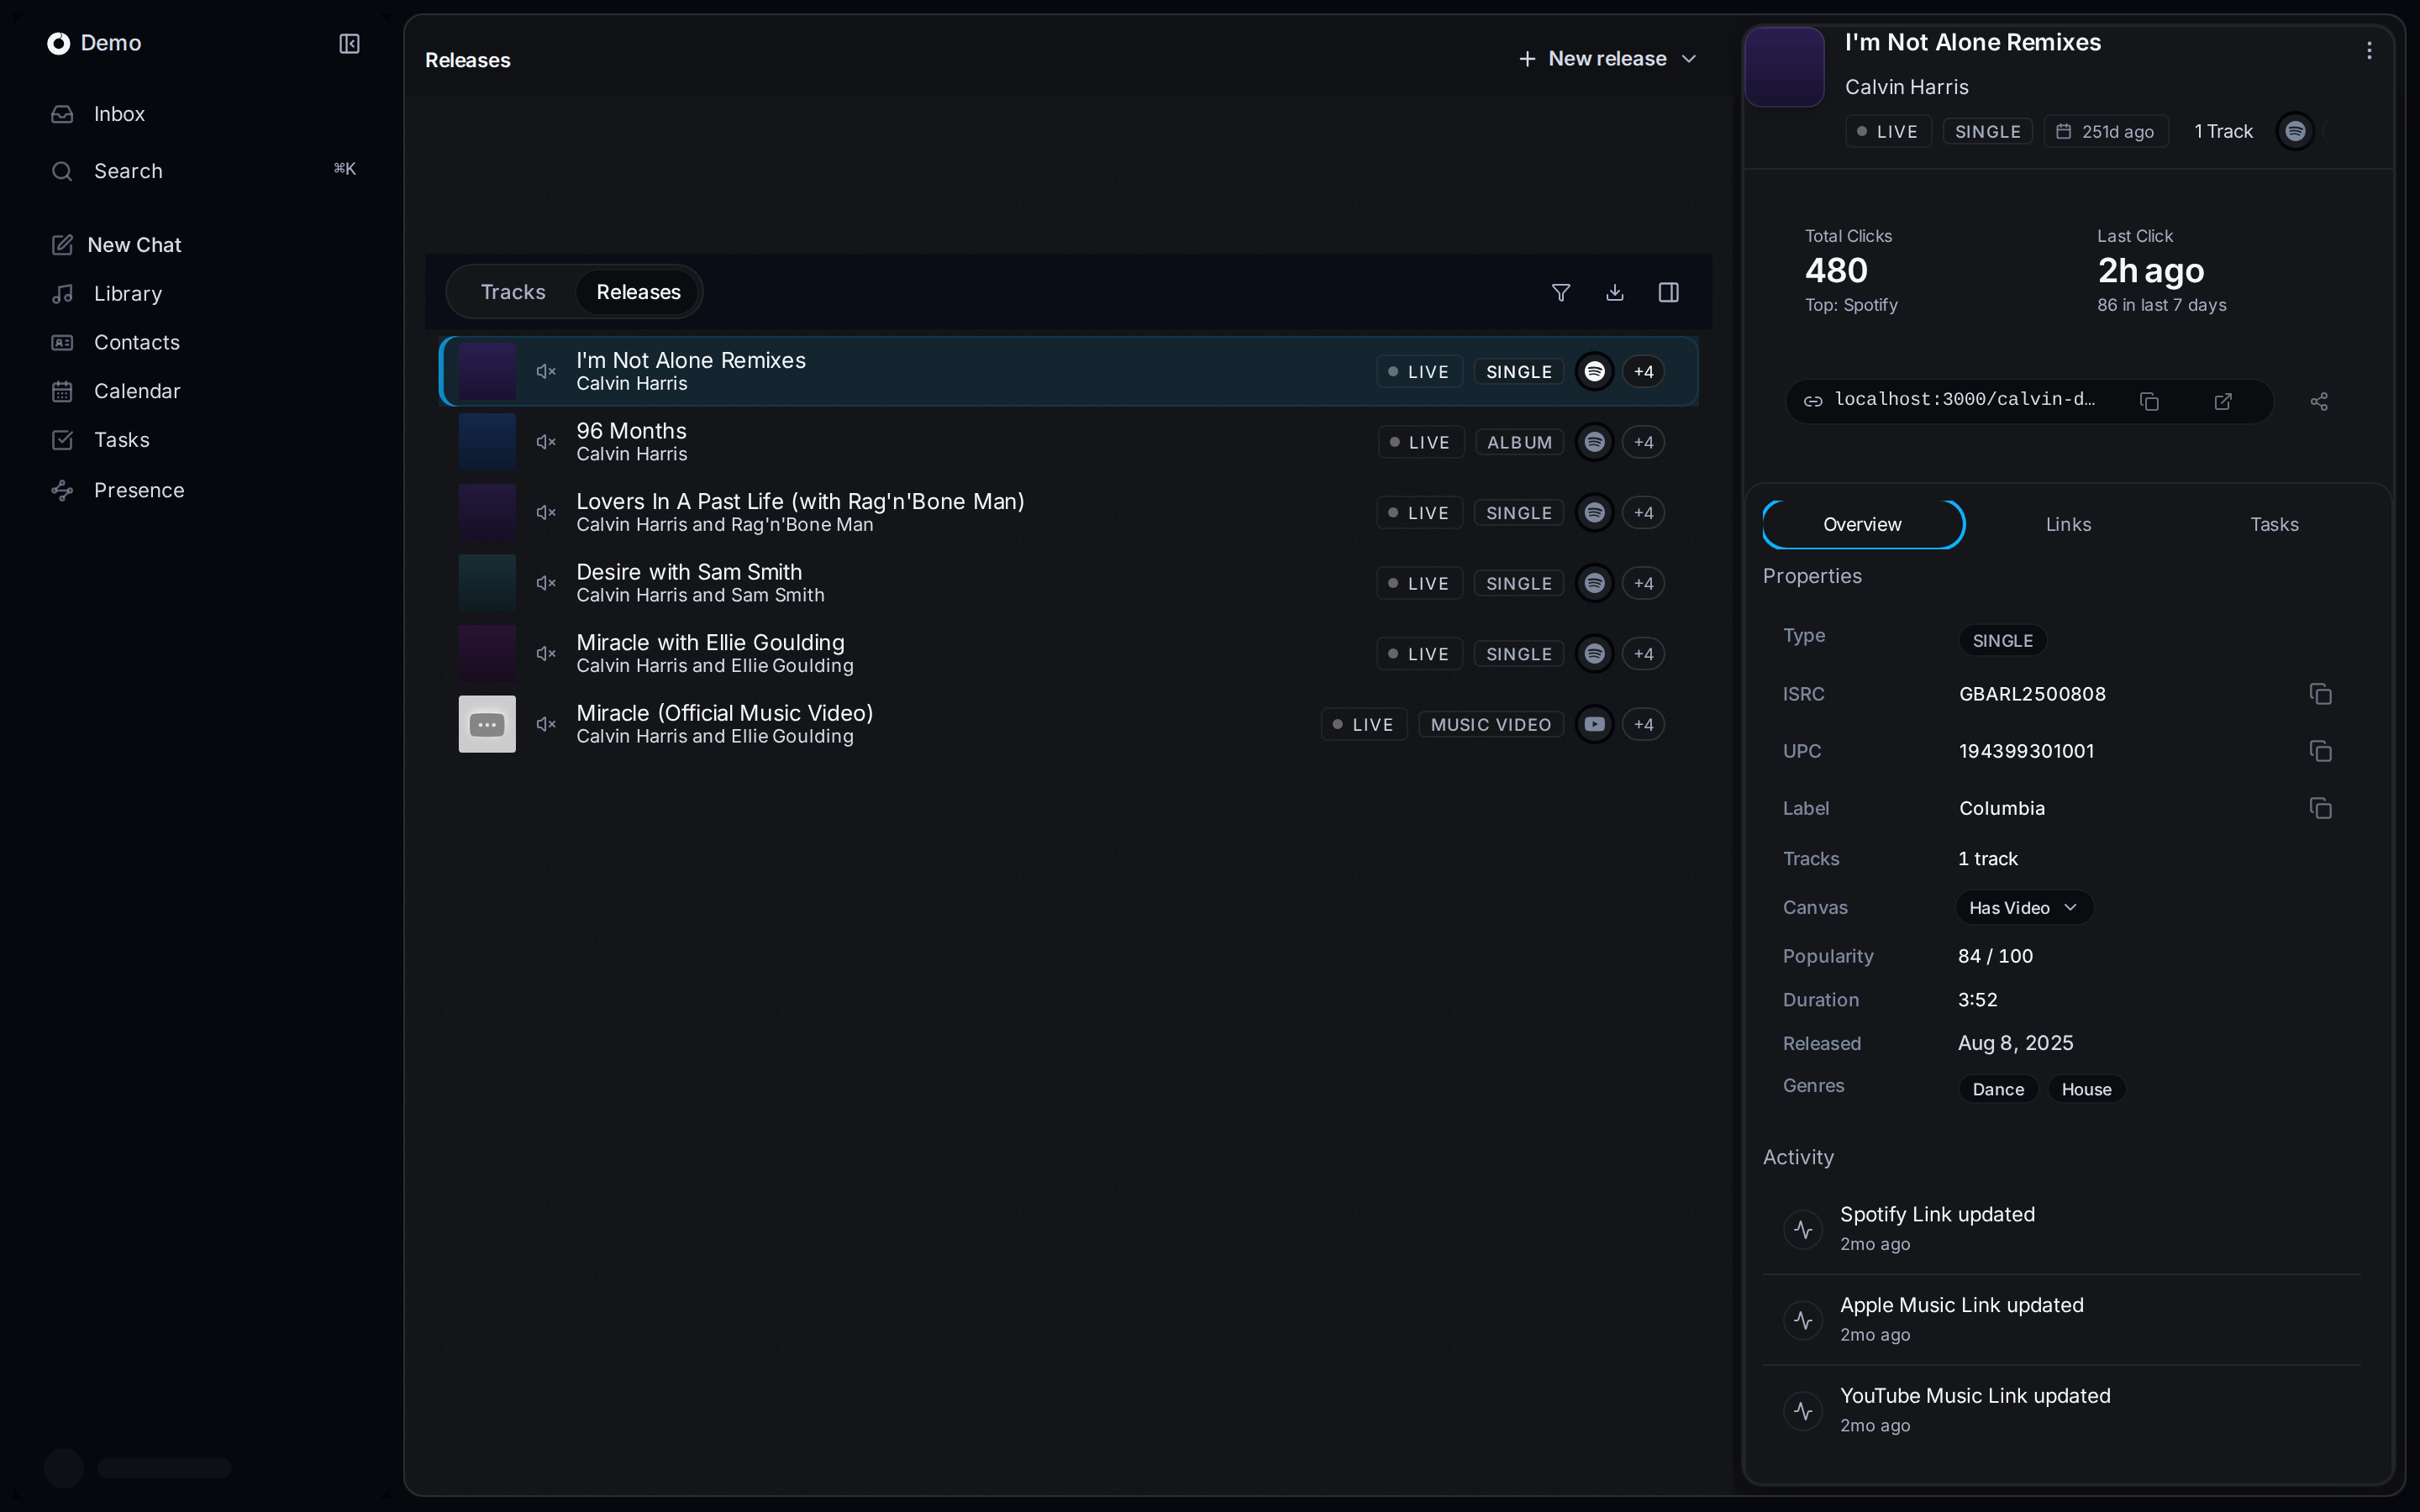Image resolution: width=2420 pixels, height=1512 pixels.
Task: Copy the Columbia label value
Action: (x=2320, y=808)
